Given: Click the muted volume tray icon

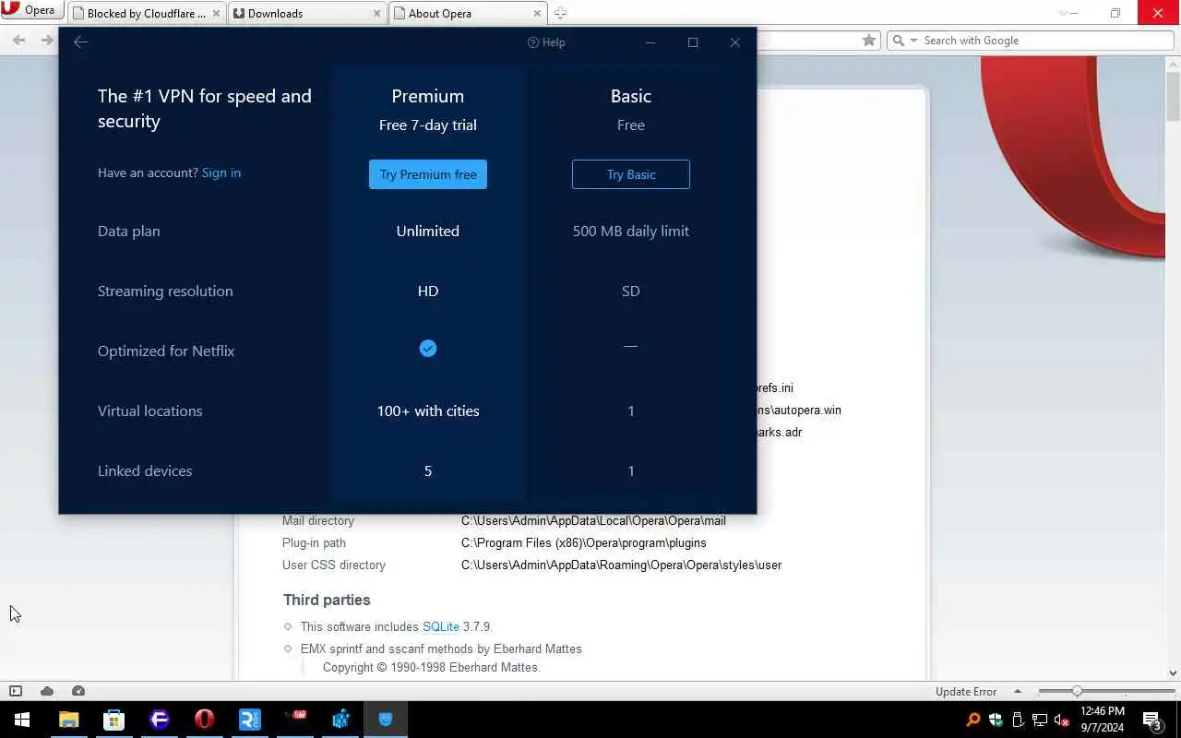Looking at the screenshot, I should coord(1062,720).
